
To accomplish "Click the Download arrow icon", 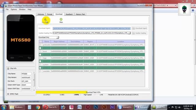I will tap(45, 20).
